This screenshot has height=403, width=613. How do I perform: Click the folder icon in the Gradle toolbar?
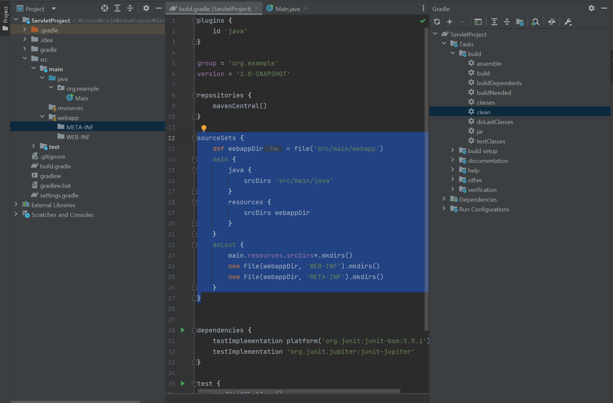[x=520, y=22]
